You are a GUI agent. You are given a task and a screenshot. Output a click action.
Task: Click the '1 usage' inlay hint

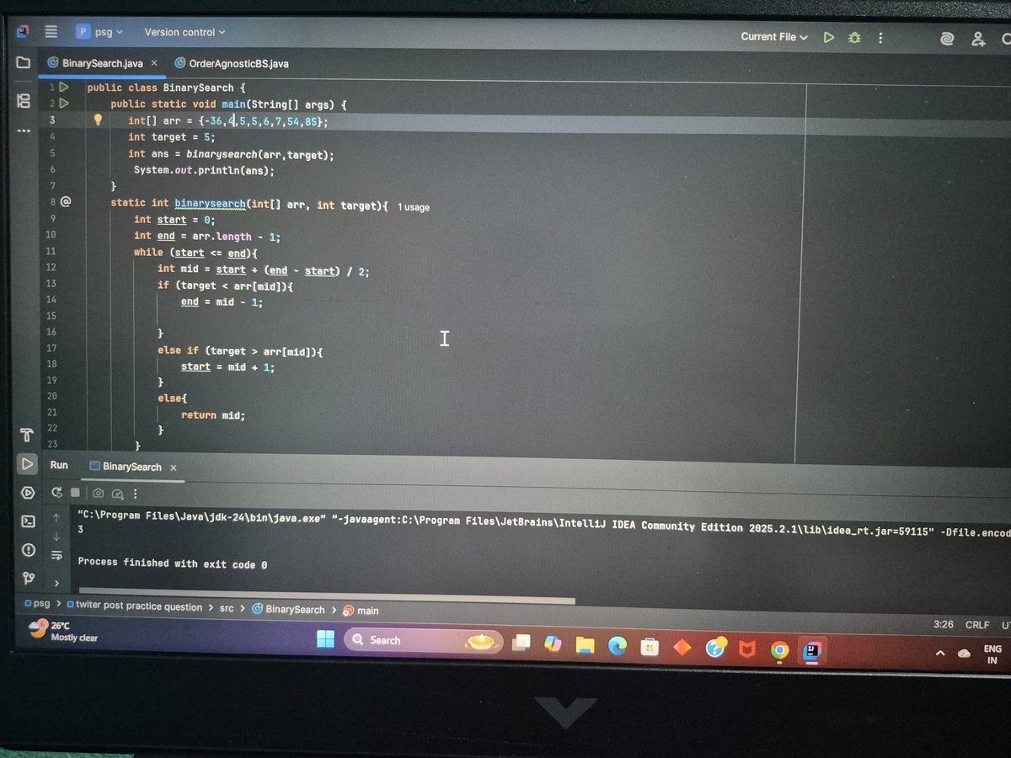tap(414, 206)
